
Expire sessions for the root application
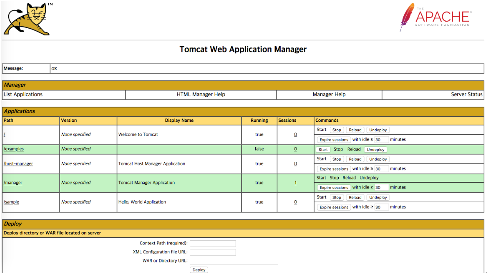point(334,140)
